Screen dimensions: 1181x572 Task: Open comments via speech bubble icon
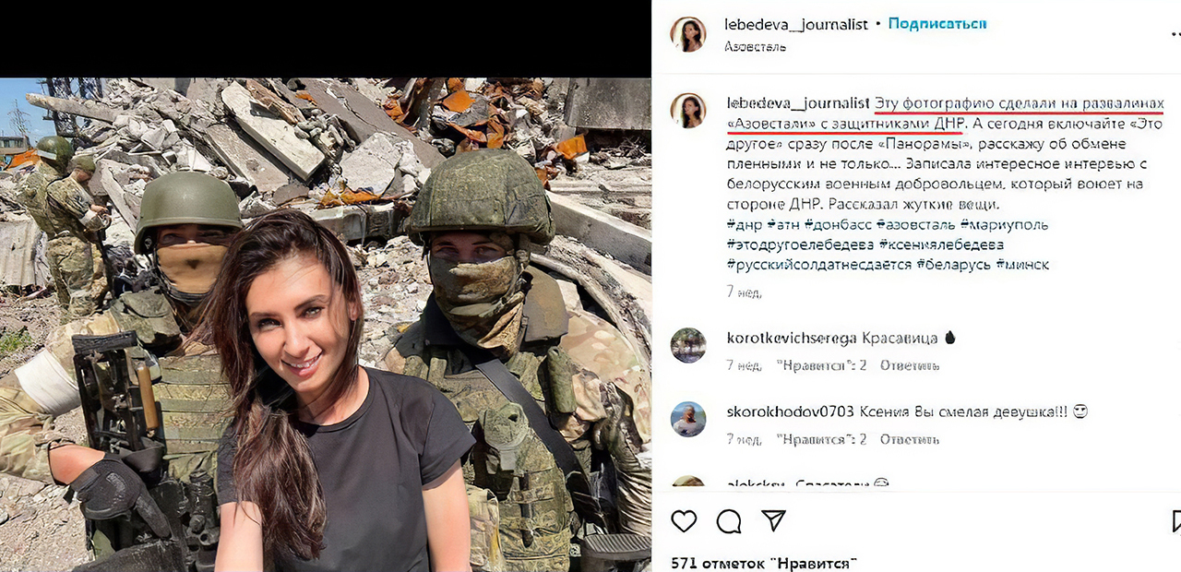tap(729, 522)
